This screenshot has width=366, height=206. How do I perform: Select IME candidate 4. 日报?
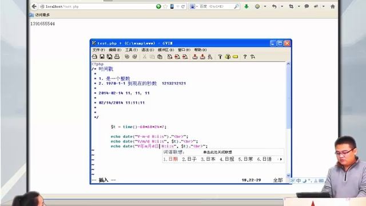point(227,159)
